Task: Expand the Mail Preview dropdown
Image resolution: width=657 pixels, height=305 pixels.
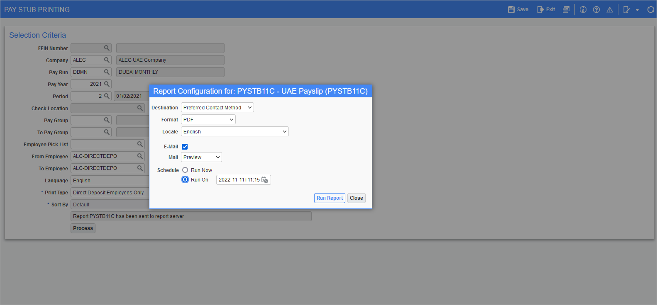Action: tap(201, 157)
